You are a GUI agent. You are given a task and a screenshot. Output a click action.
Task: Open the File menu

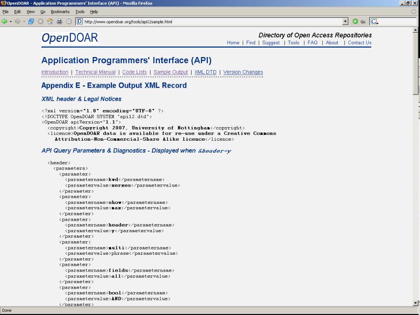[x=5, y=12]
